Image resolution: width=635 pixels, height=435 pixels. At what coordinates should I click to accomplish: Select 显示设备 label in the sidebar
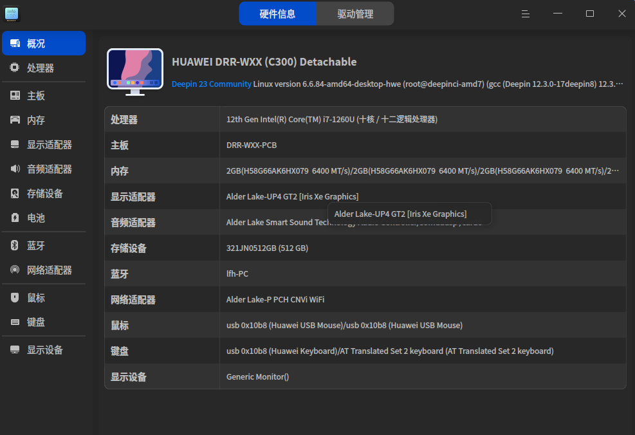point(45,350)
